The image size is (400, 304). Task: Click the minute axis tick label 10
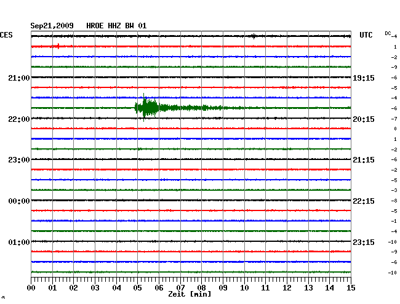pos(244,287)
